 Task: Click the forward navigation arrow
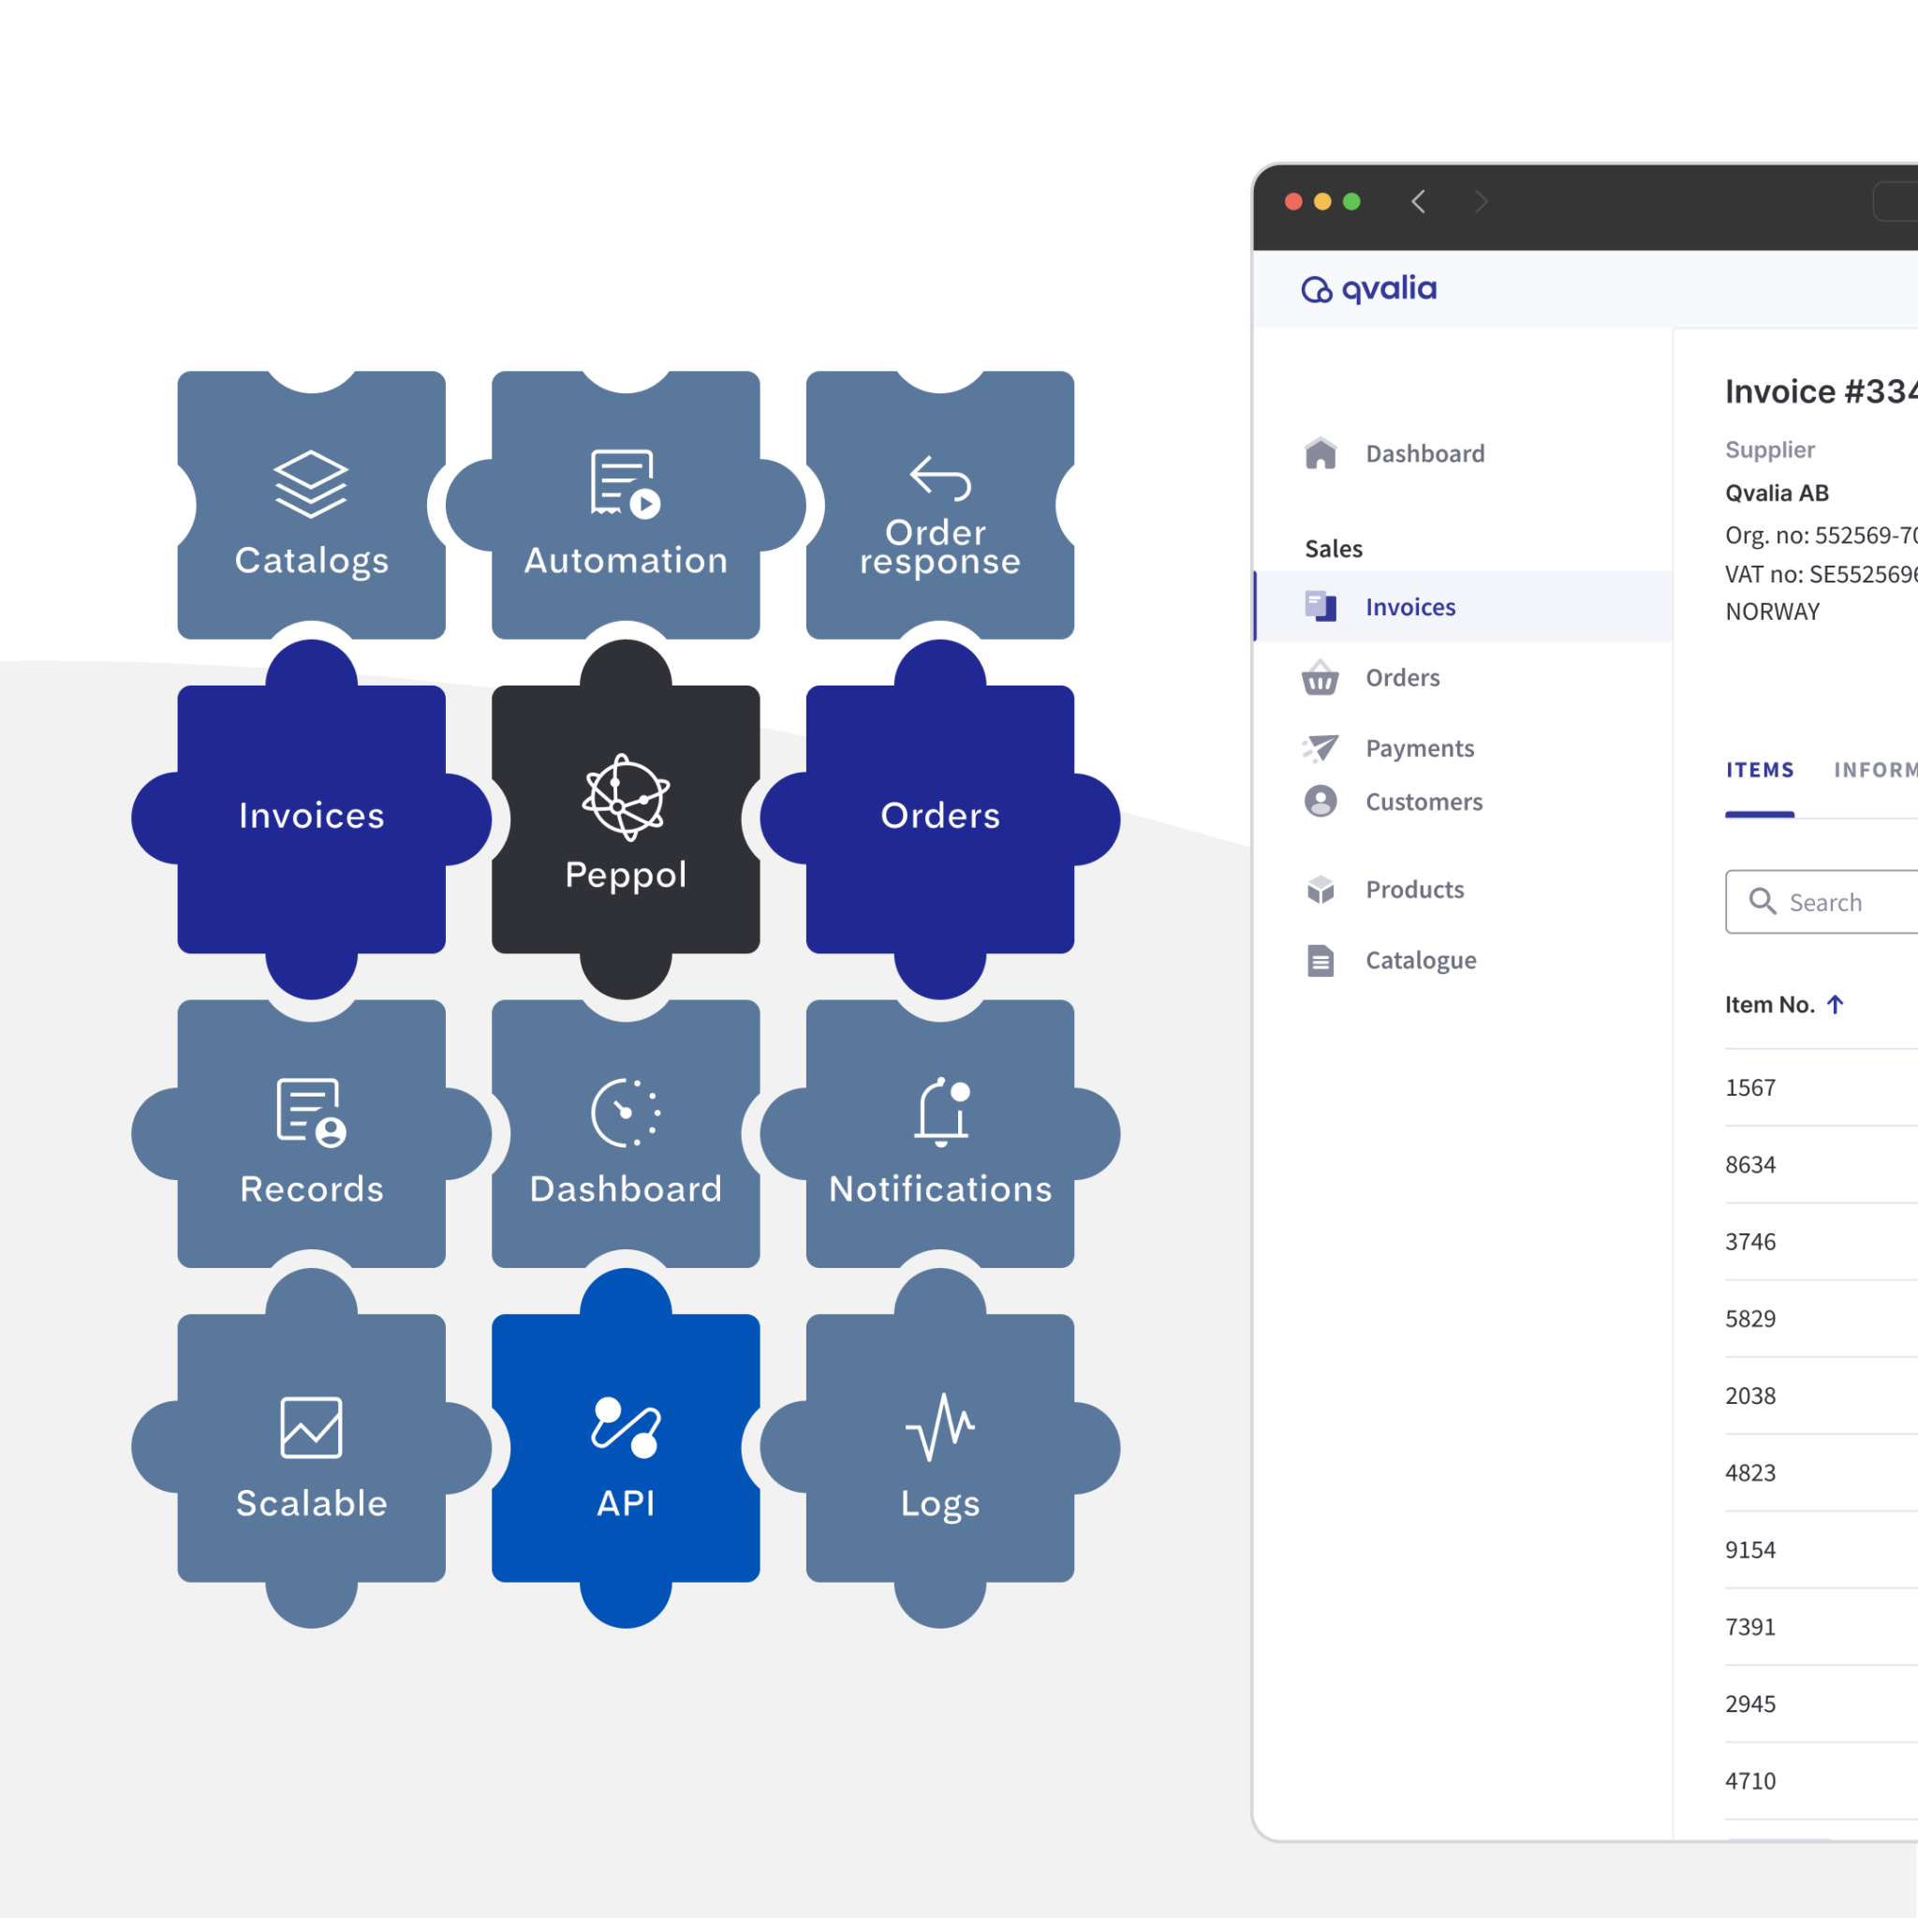pos(1481,200)
